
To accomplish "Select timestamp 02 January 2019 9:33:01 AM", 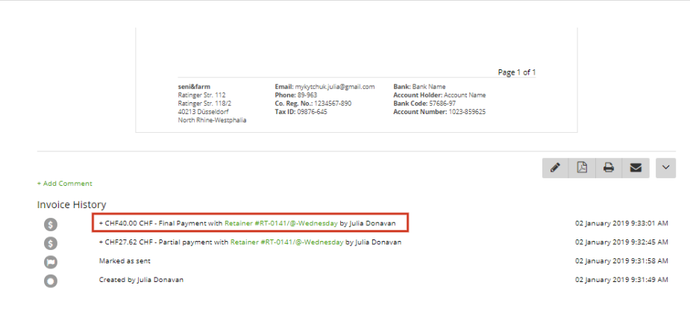I will point(622,224).
